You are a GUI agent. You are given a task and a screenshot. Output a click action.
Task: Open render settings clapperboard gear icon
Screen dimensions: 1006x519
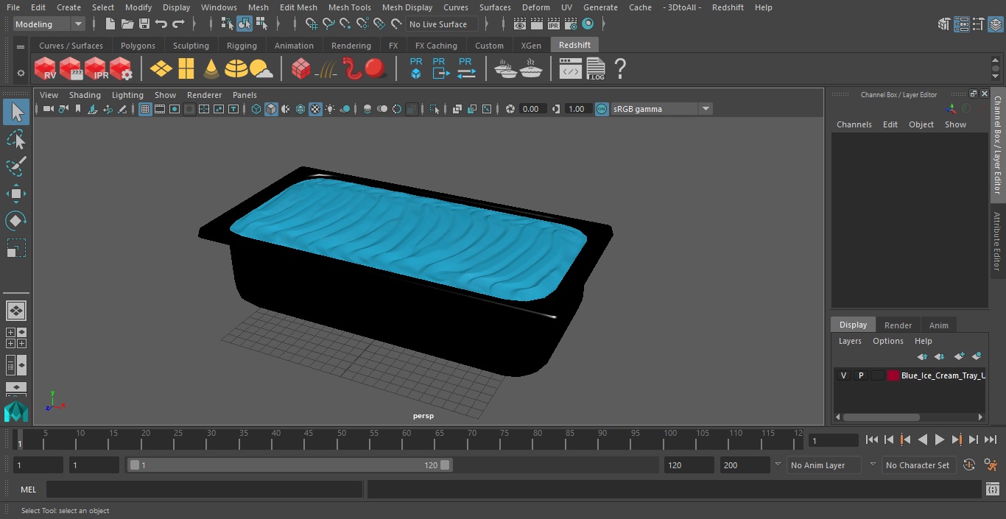click(x=571, y=24)
